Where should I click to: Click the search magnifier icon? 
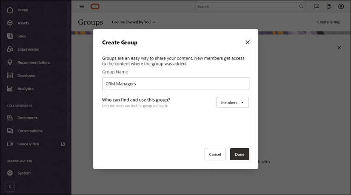click(x=301, y=6)
